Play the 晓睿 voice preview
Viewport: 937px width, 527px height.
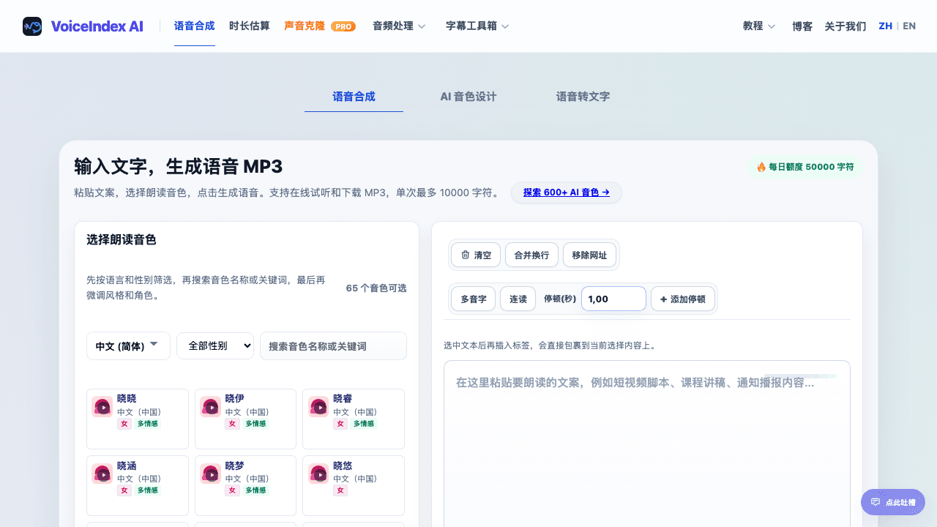click(318, 407)
